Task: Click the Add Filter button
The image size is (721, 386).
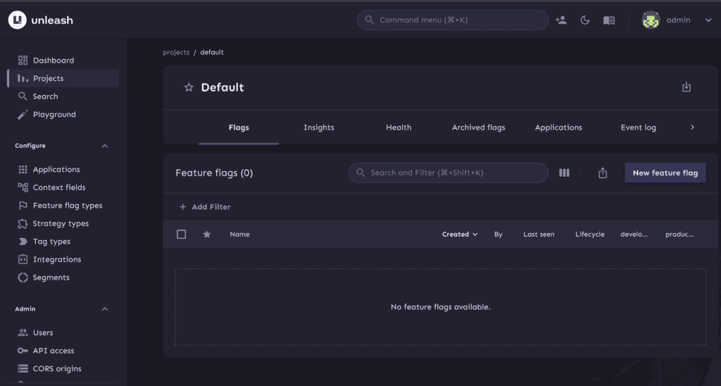Action: click(x=205, y=207)
